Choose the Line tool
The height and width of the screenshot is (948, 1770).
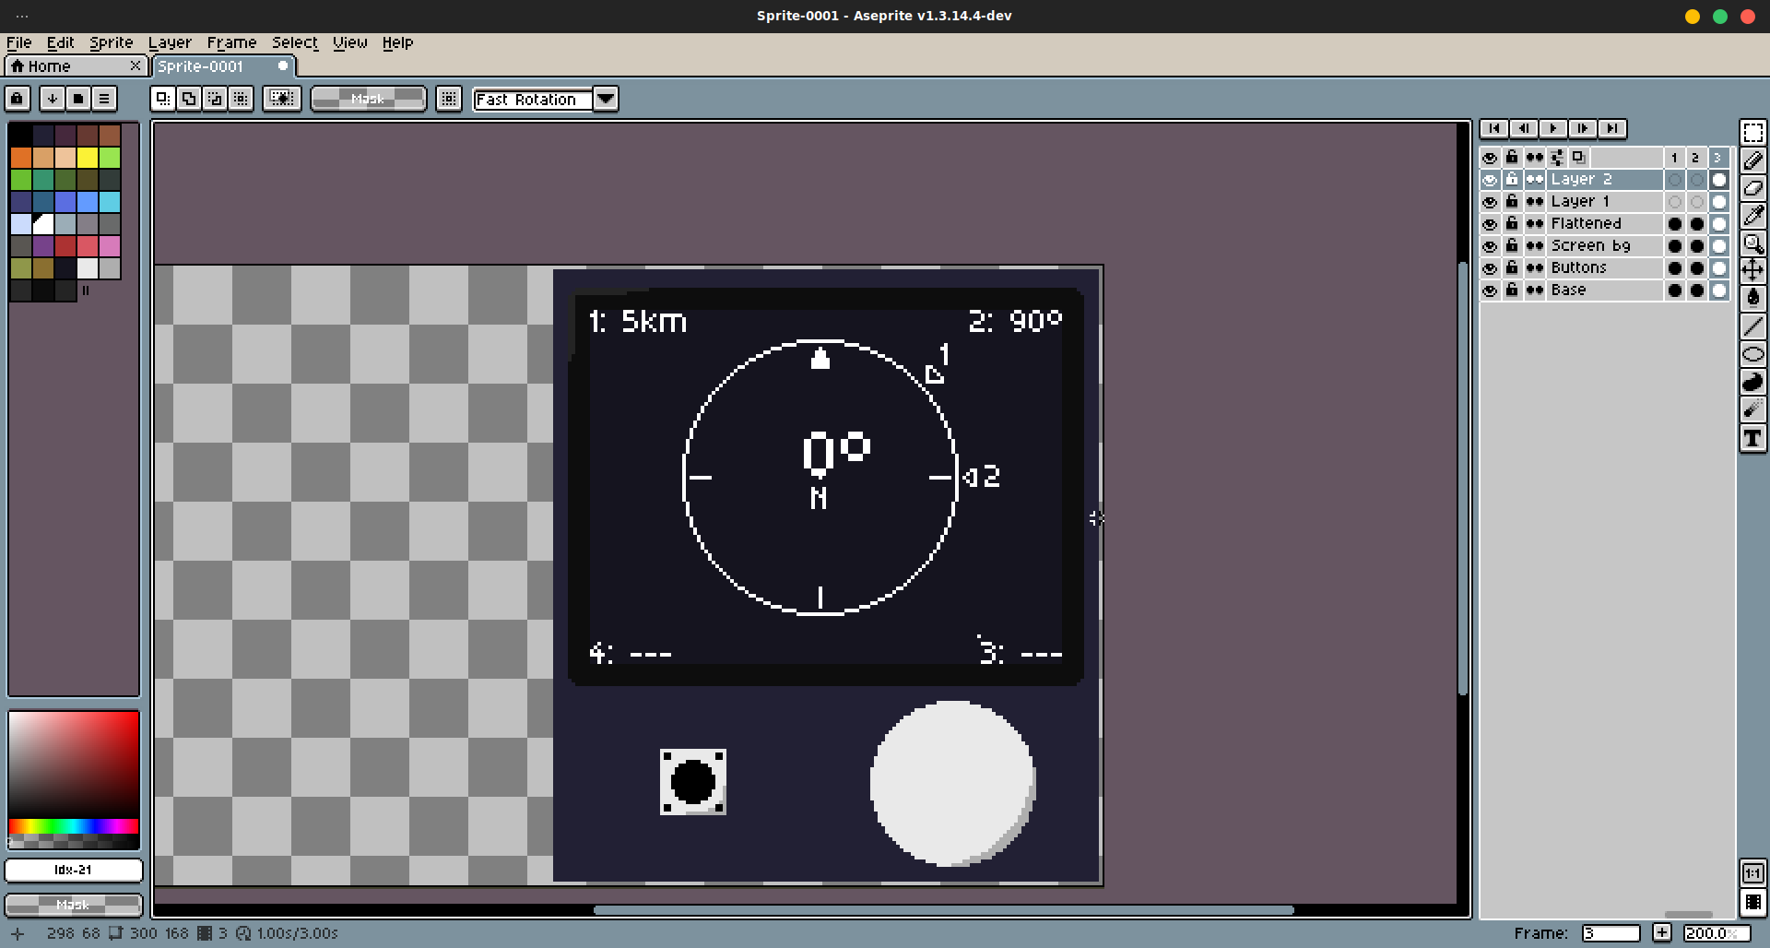pyautogui.click(x=1752, y=326)
